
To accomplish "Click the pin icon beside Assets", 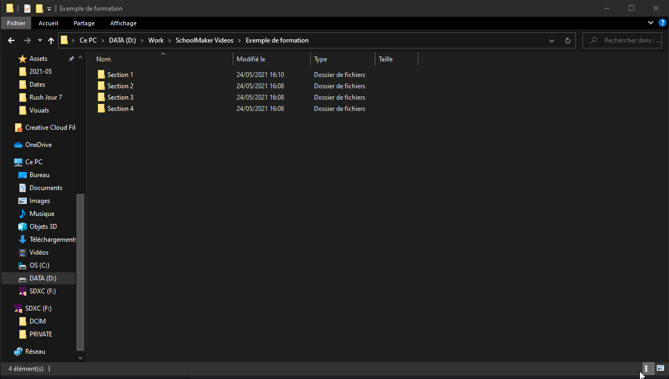I will point(71,59).
